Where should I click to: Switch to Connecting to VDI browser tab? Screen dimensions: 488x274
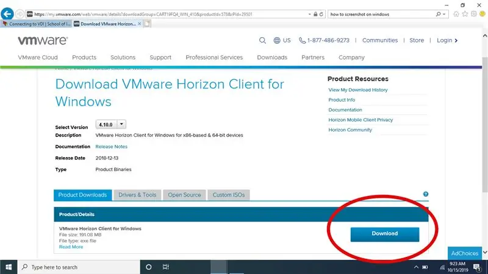[37, 24]
